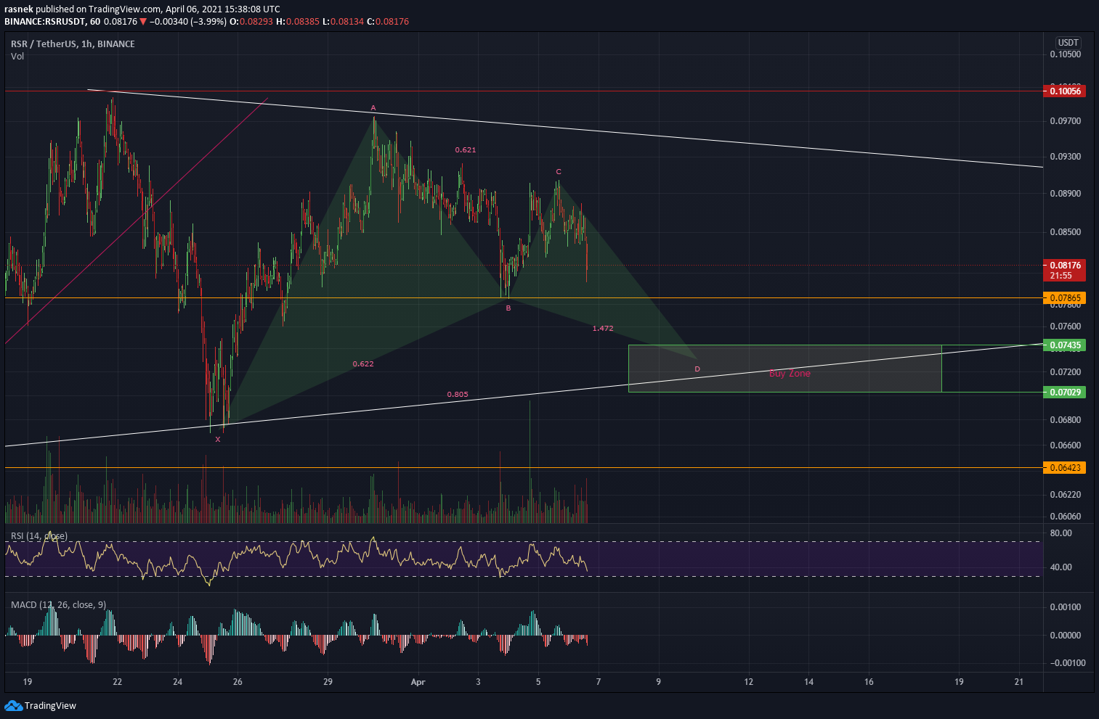Click the 0.805 ratio label
Viewport: 1099px width, 719px height.
tap(458, 395)
